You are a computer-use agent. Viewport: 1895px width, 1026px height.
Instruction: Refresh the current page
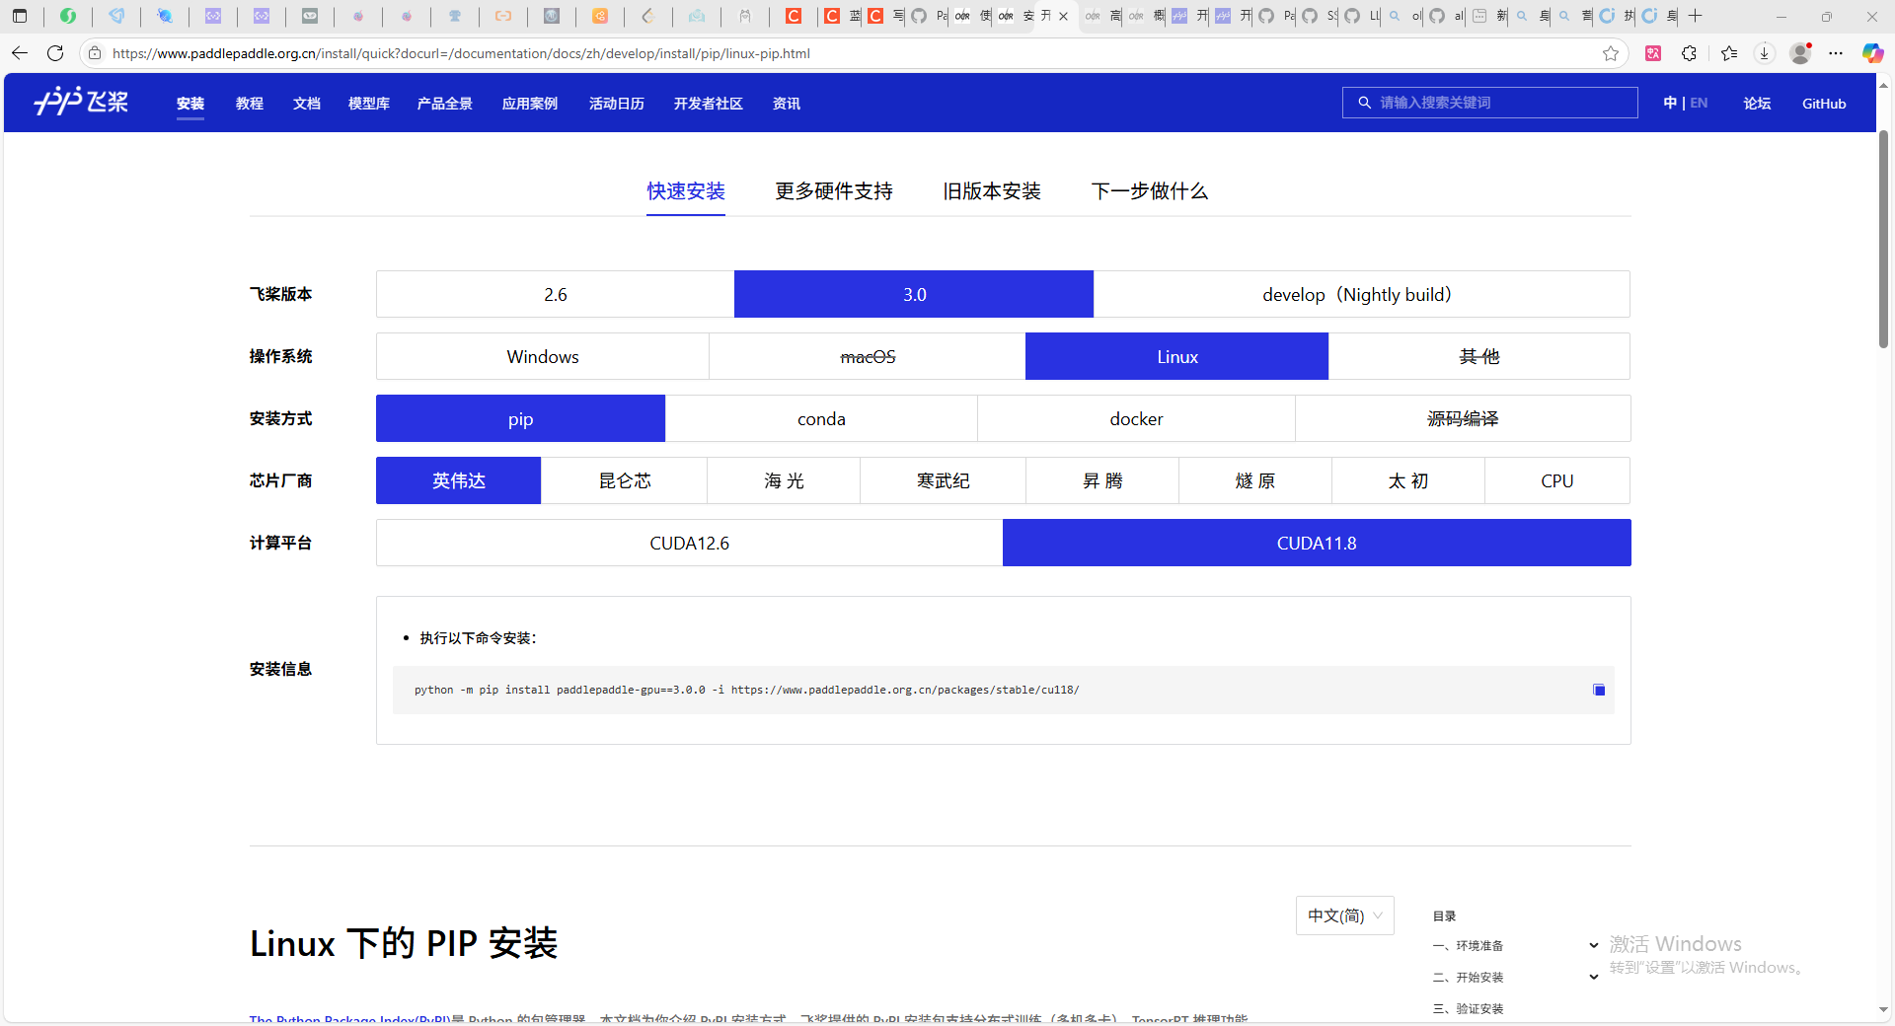click(x=55, y=53)
